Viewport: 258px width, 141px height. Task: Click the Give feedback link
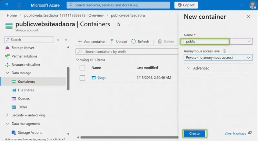click(x=235, y=134)
